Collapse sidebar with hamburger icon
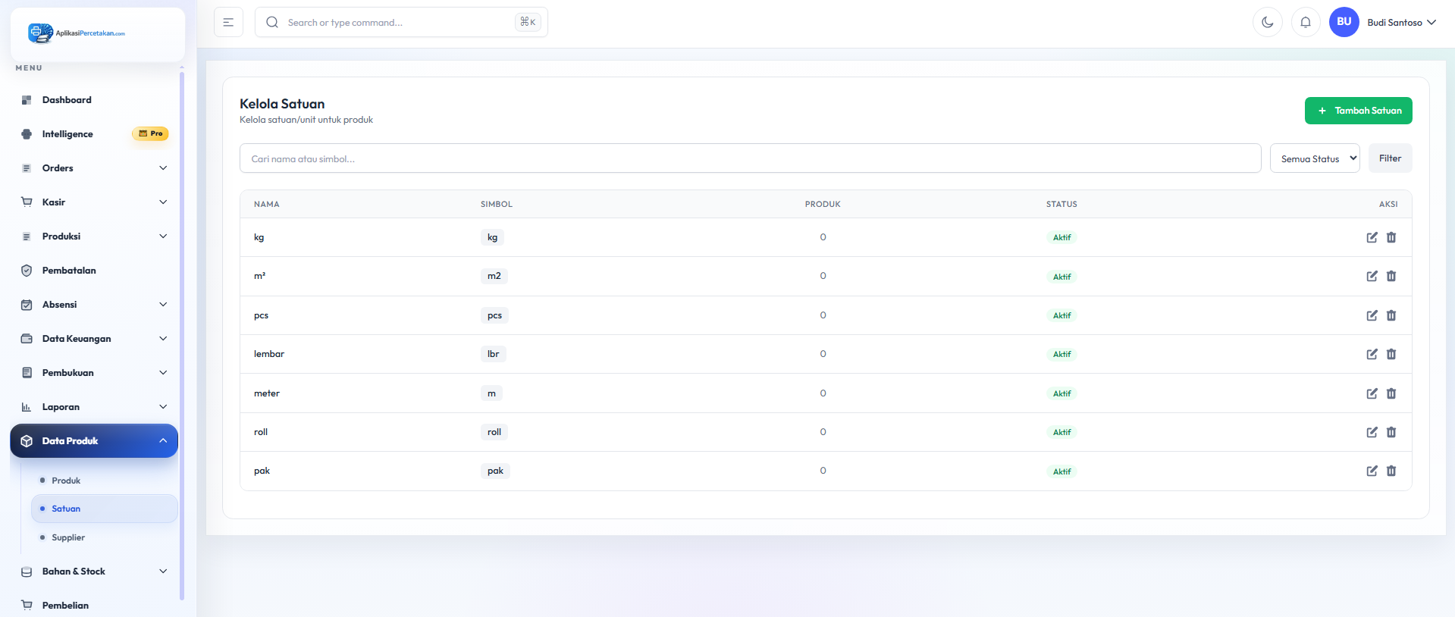Viewport: 1455px width, 617px height. click(x=228, y=22)
